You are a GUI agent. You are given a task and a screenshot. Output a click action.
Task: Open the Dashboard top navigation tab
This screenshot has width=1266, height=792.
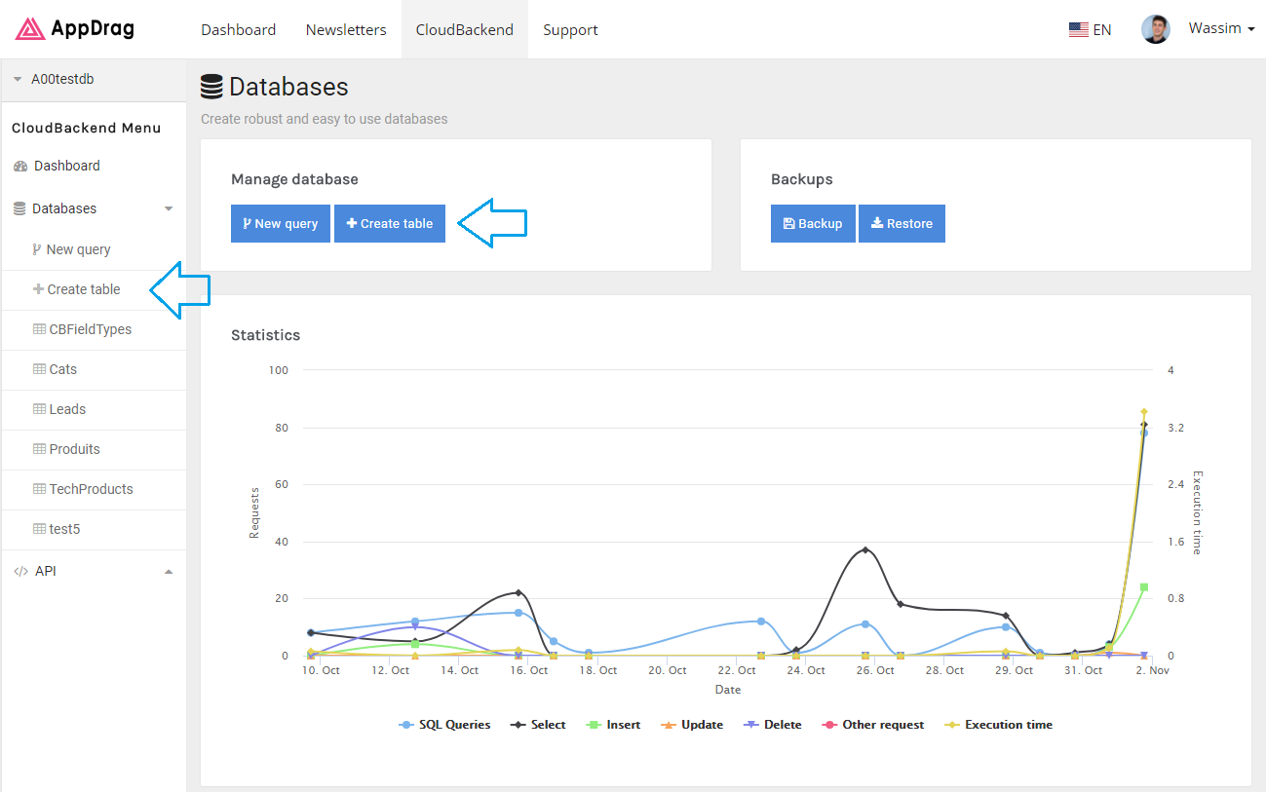238,29
